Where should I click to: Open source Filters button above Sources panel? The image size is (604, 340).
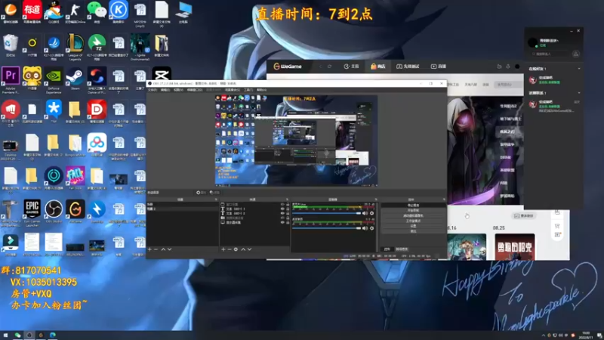point(214,193)
